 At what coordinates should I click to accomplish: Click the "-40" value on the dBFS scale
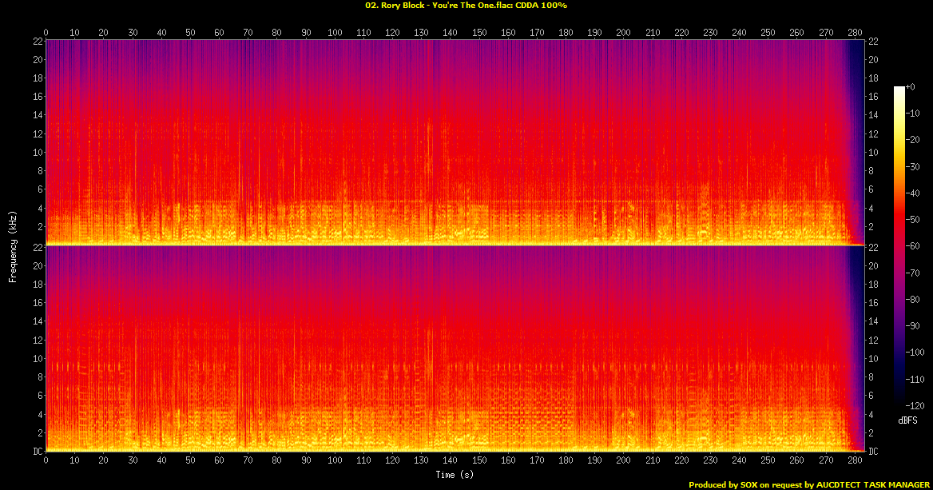[x=913, y=193]
